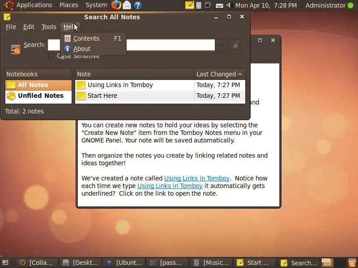Click the green status indicator dot
The width and height of the screenshot is (358, 268).
[x=350, y=5]
